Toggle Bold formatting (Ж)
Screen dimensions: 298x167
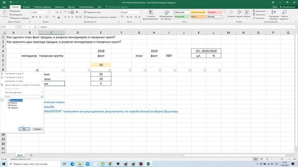pyautogui.click(x=33, y=17)
